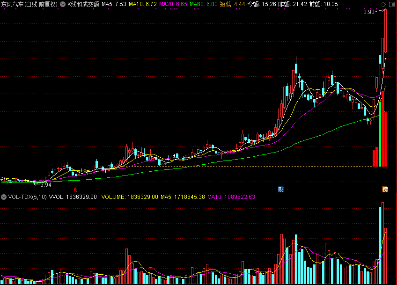Click the volume MA10: 1089622.63 label
This screenshot has height=285, width=397.
pyautogui.click(x=231, y=197)
